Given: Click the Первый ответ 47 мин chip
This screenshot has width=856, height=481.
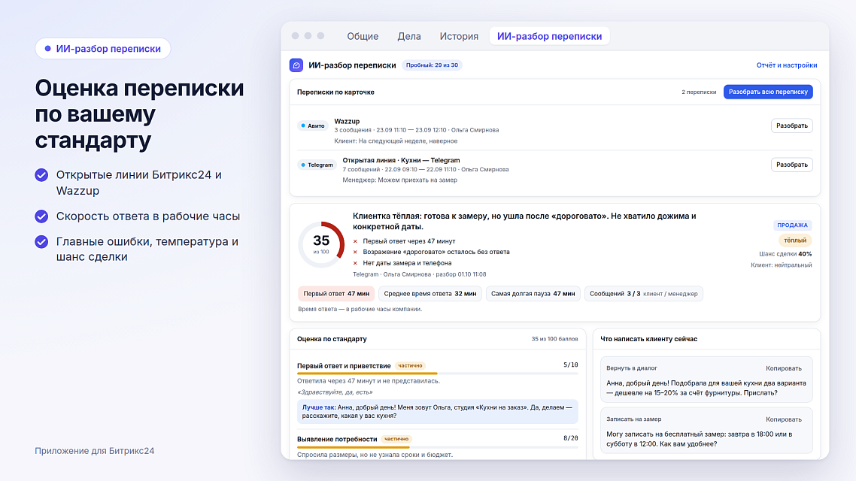Looking at the screenshot, I should [336, 293].
